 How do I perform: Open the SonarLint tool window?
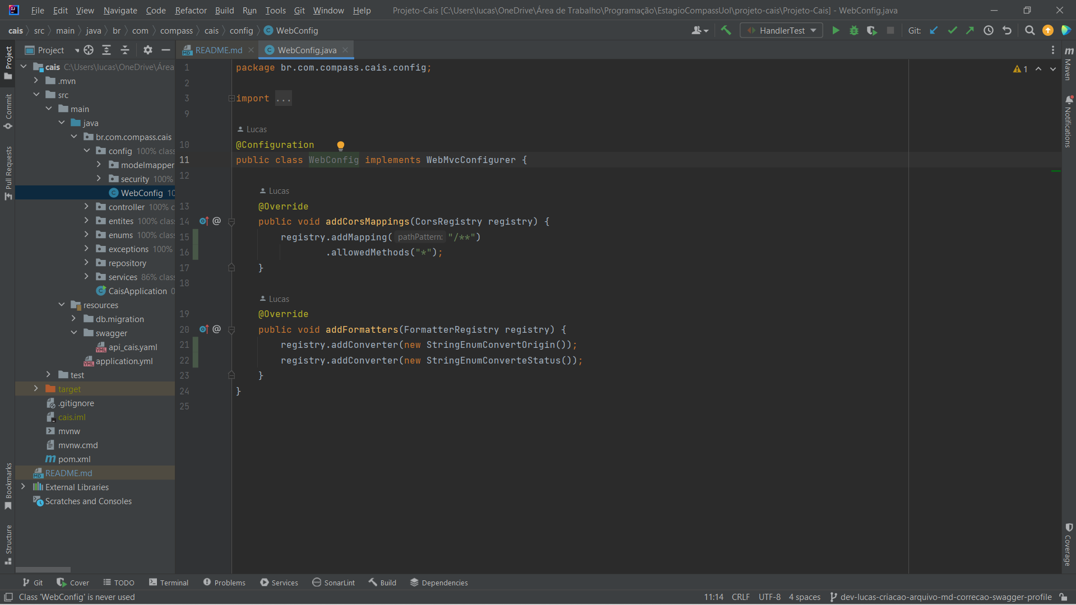333,583
